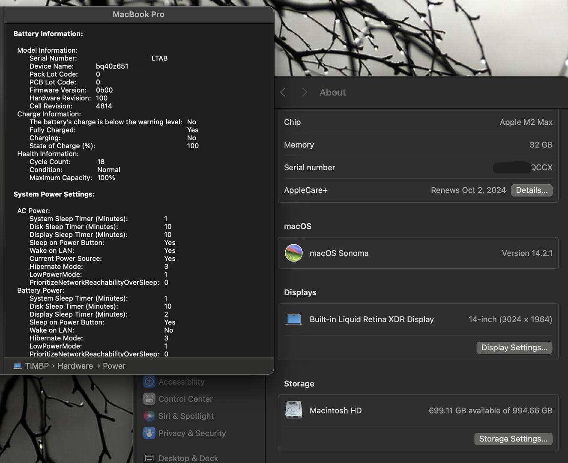Click Condition value Normal
This screenshot has width=568, height=463.
pos(108,170)
